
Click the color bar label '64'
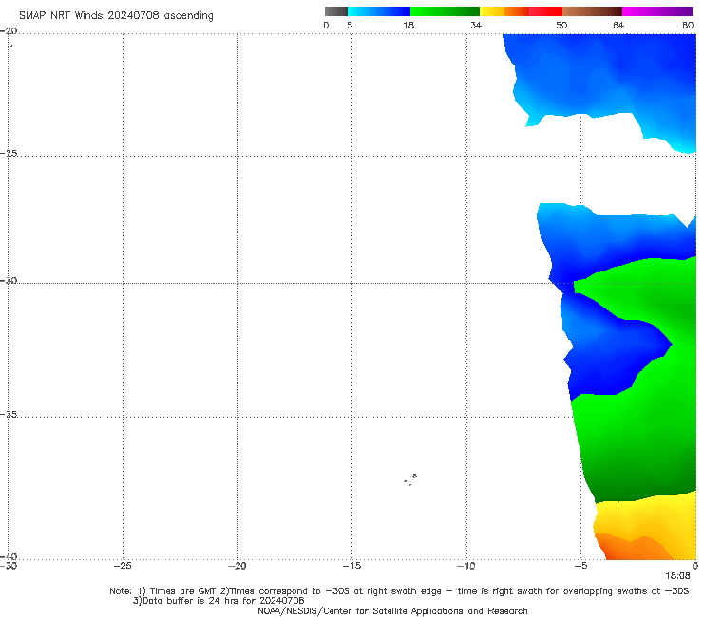[x=618, y=25]
